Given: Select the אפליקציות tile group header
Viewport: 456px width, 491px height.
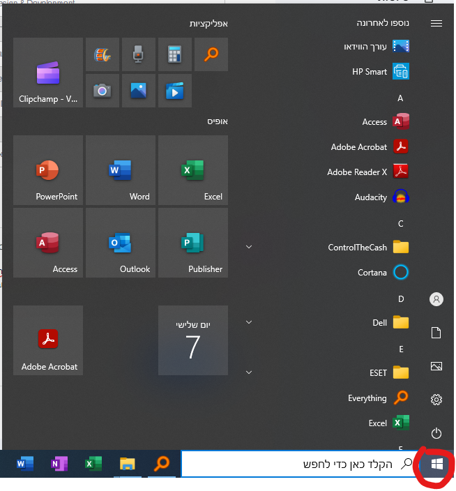Looking at the screenshot, I should [208, 24].
